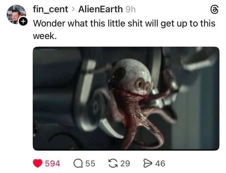Open fin_cent's profile picture
Image resolution: width=226 pixels, height=173 pixels.
coord(16,14)
